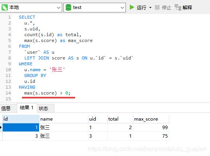This screenshot has width=210, height=156.
Task: Click the Stop (停止) button
Action: pos(163,7)
